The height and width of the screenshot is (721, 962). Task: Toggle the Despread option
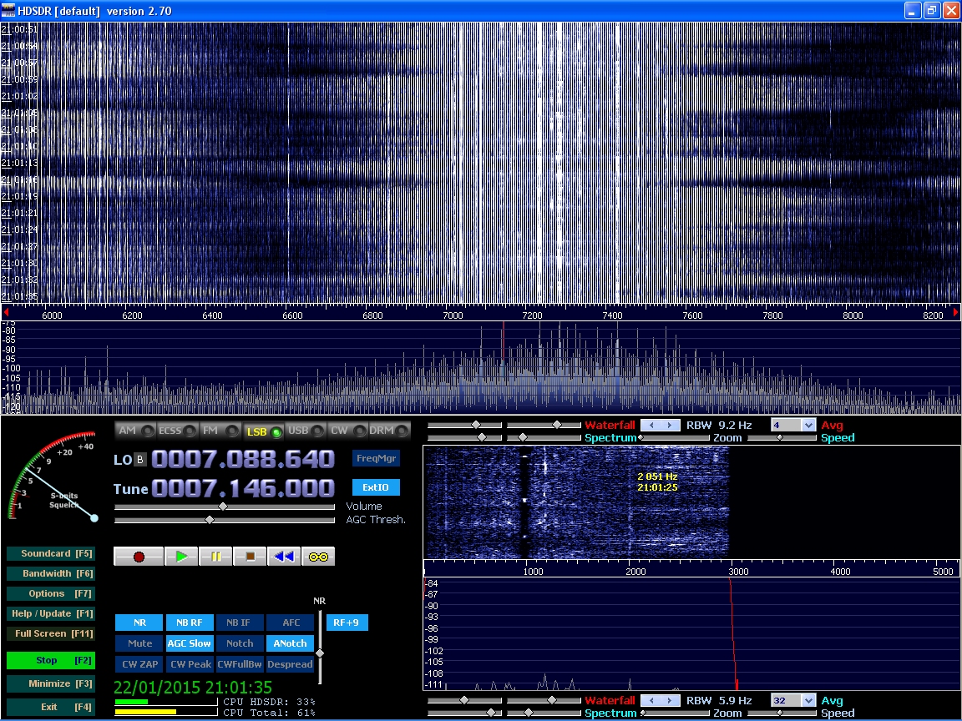[291, 664]
